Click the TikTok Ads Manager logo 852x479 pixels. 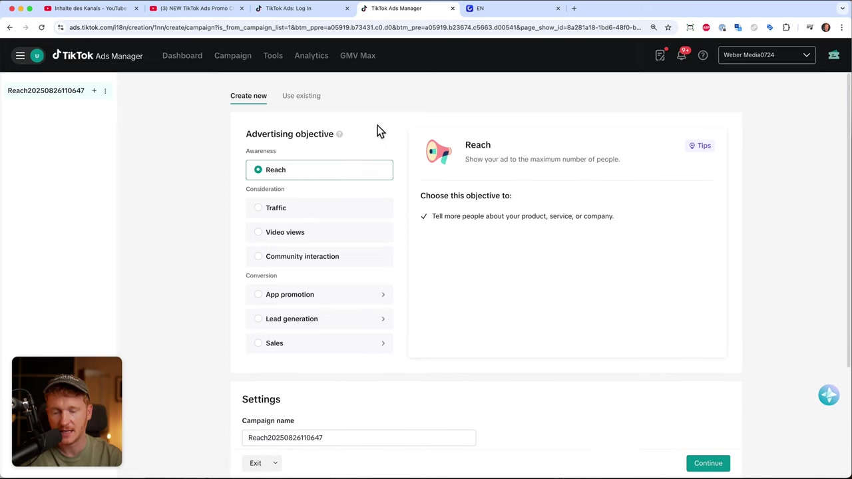tap(98, 56)
